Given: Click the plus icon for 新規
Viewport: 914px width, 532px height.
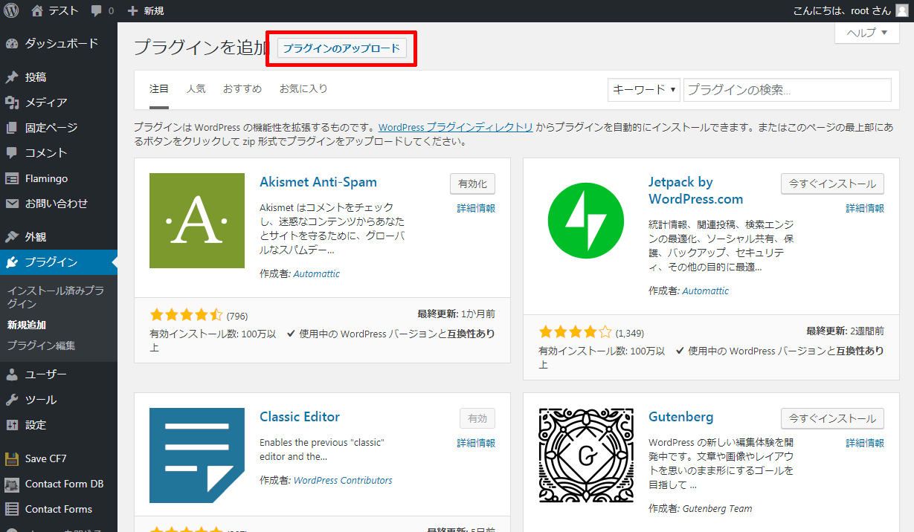Looking at the screenshot, I should click(x=132, y=11).
